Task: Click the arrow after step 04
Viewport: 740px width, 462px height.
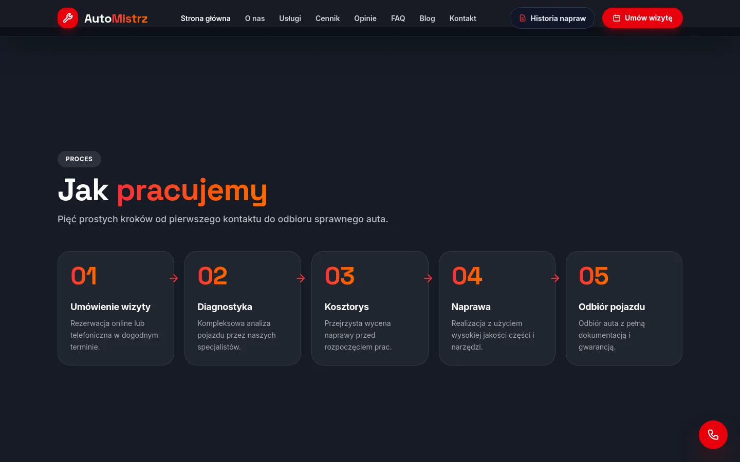Action: (x=555, y=278)
